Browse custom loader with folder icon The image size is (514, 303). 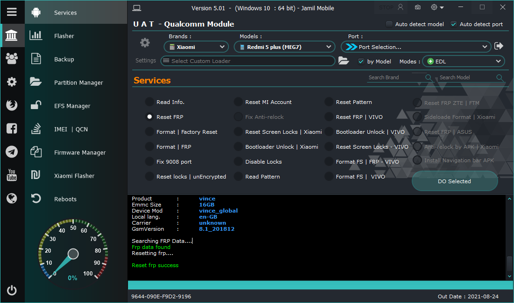343,61
